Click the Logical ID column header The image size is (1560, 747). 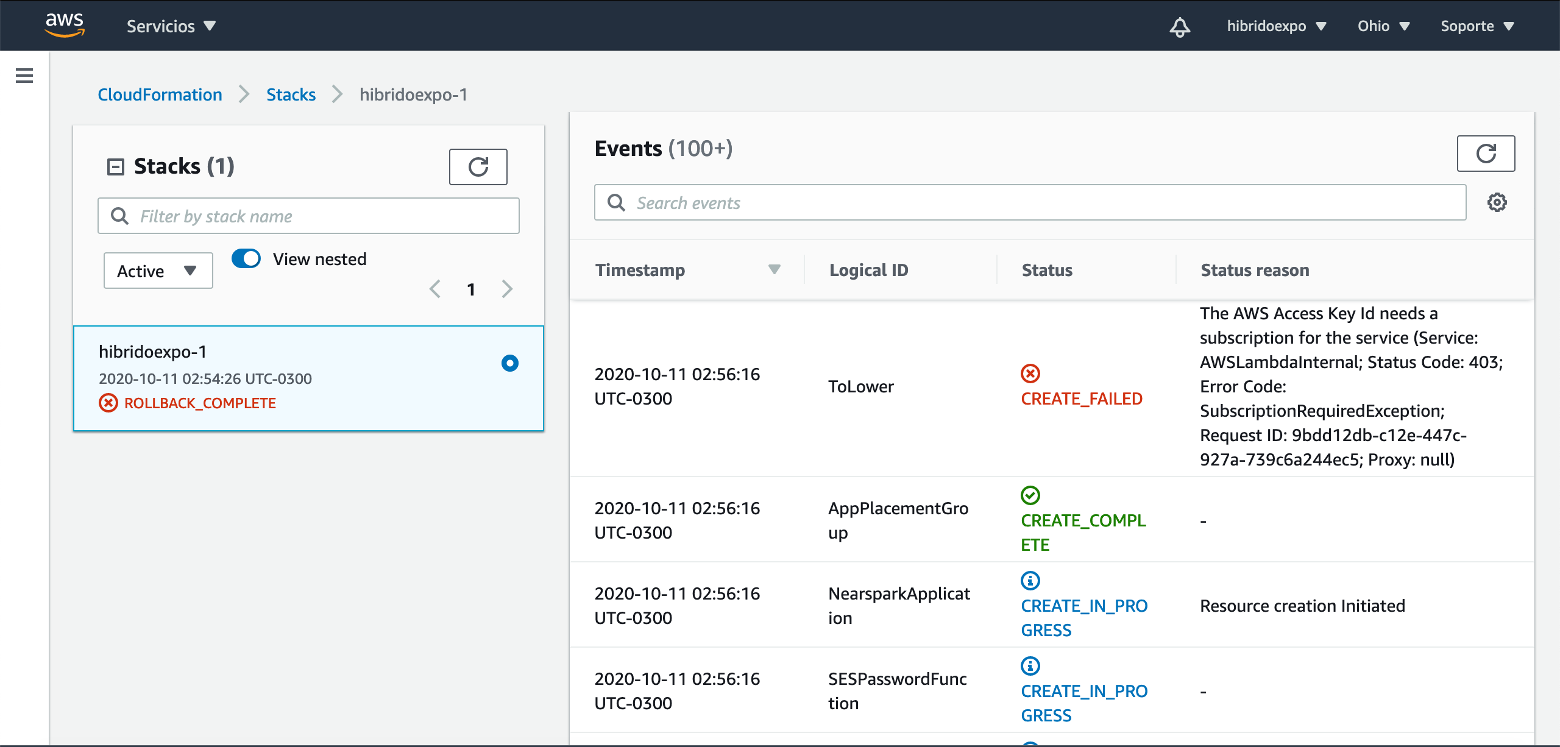868,269
